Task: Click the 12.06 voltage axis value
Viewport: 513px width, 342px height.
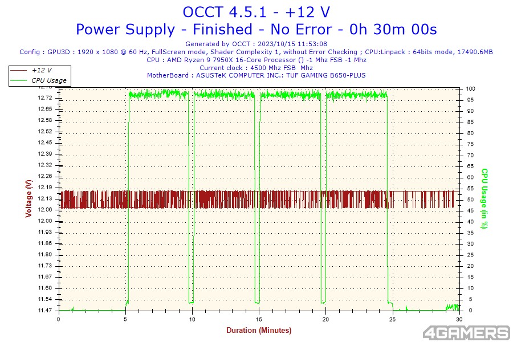Action: tap(45, 210)
